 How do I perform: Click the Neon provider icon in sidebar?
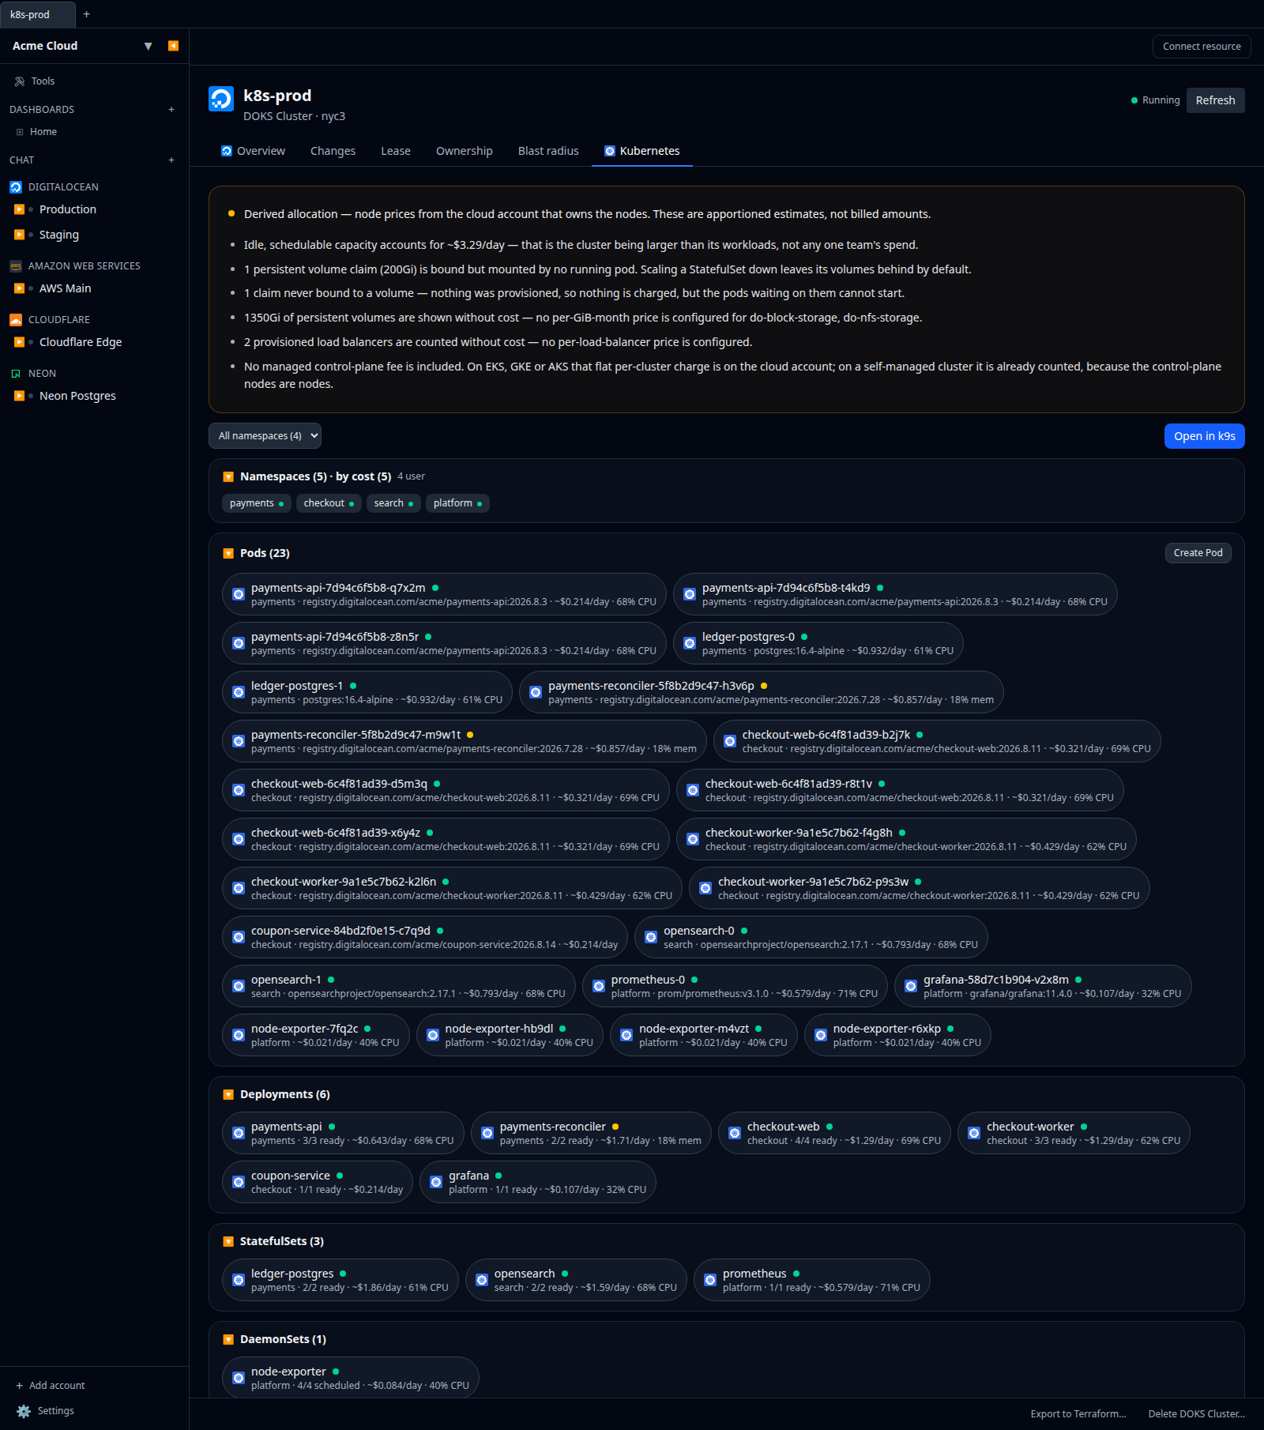pyautogui.click(x=16, y=374)
